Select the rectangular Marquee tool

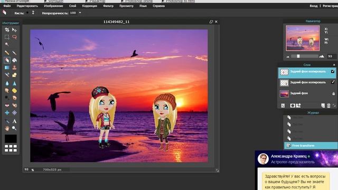coord(7,37)
